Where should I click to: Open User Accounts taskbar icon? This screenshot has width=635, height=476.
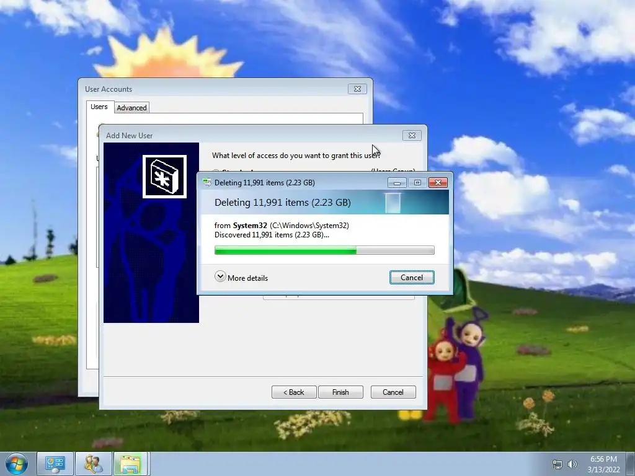coord(94,464)
